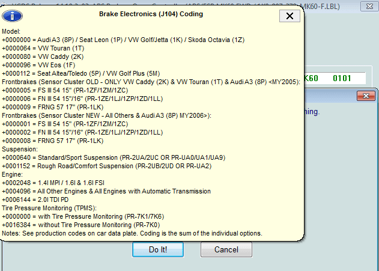Close the red X dialog behind balloon

pos(366,96)
